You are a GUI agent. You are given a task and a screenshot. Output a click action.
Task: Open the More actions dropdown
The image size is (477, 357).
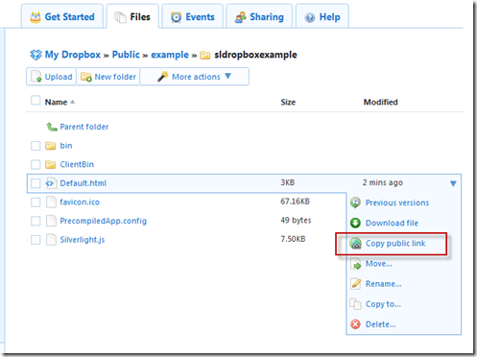point(195,77)
